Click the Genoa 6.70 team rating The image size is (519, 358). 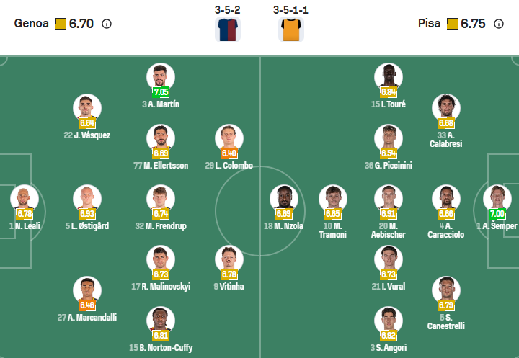coord(81,24)
